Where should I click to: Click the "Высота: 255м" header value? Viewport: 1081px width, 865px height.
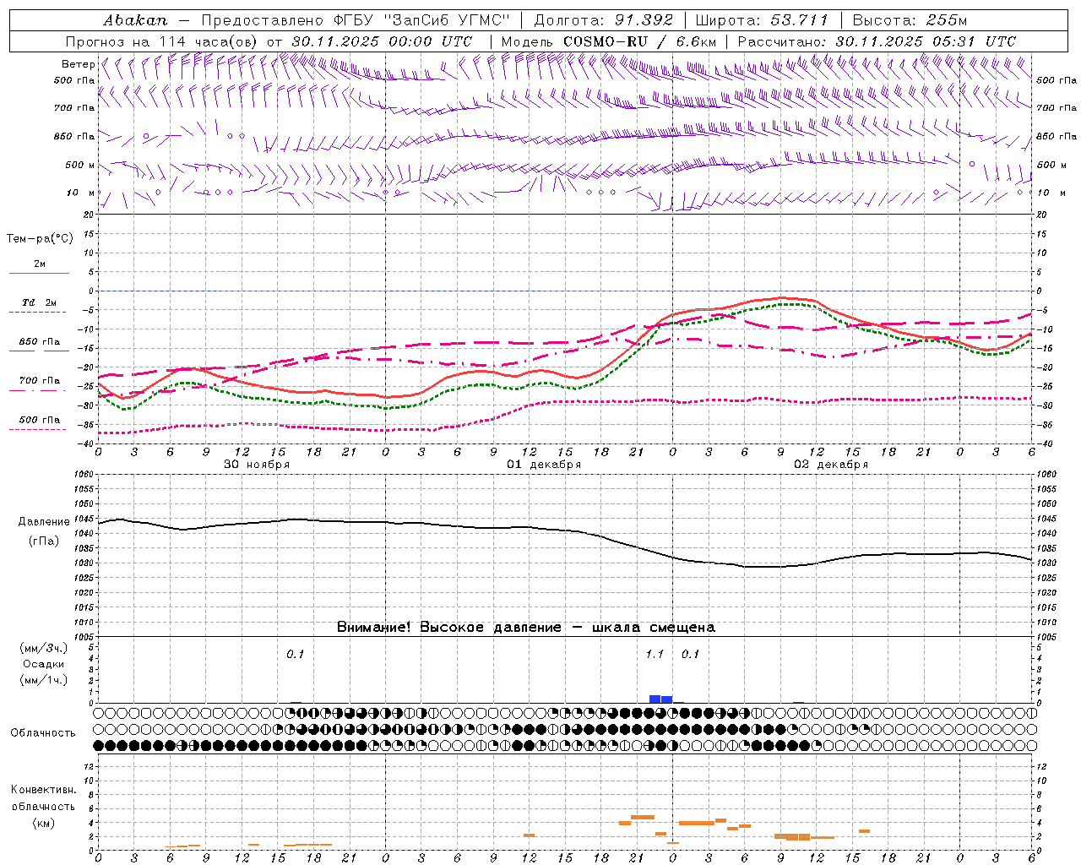point(910,19)
